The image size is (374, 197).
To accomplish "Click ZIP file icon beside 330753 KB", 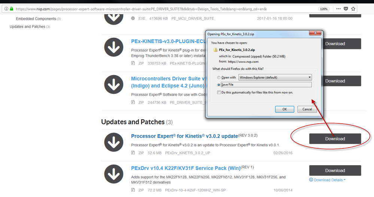I will (133, 63).
